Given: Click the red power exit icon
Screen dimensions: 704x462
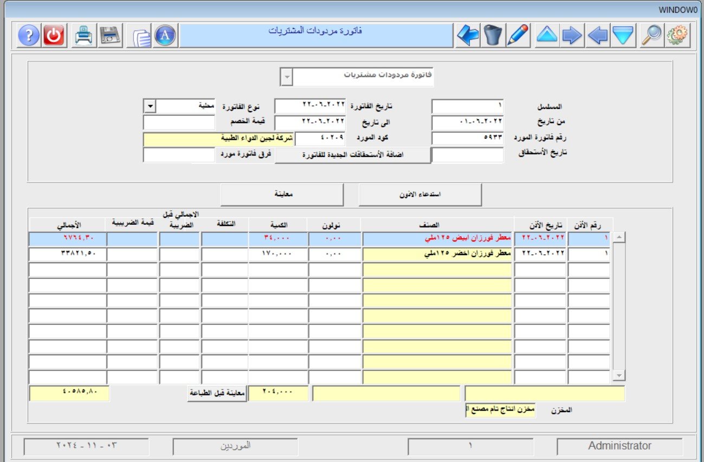Looking at the screenshot, I should (x=54, y=36).
